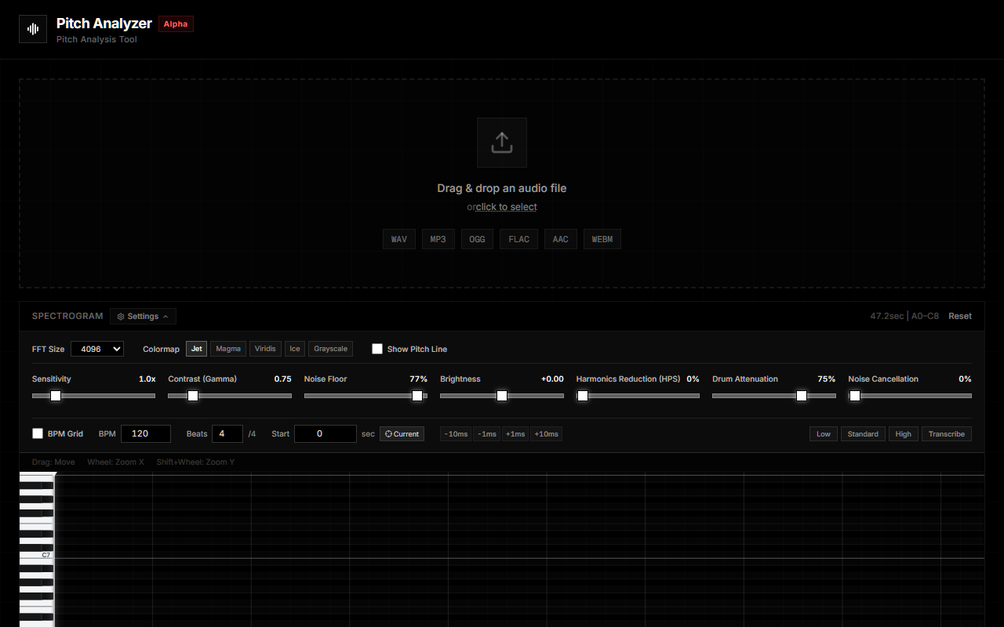
Task: Click the Beats input field
Action: [x=227, y=433]
